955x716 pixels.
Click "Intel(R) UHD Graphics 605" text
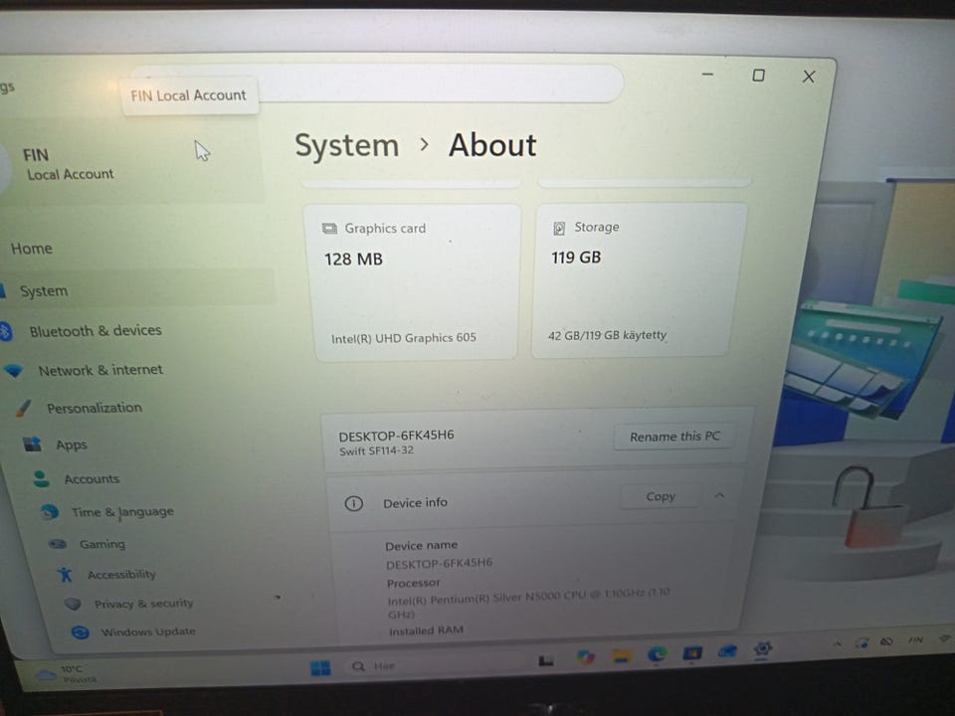404,338
